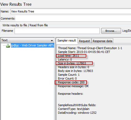Click the Sample Count: 1 text

(69, 75)
